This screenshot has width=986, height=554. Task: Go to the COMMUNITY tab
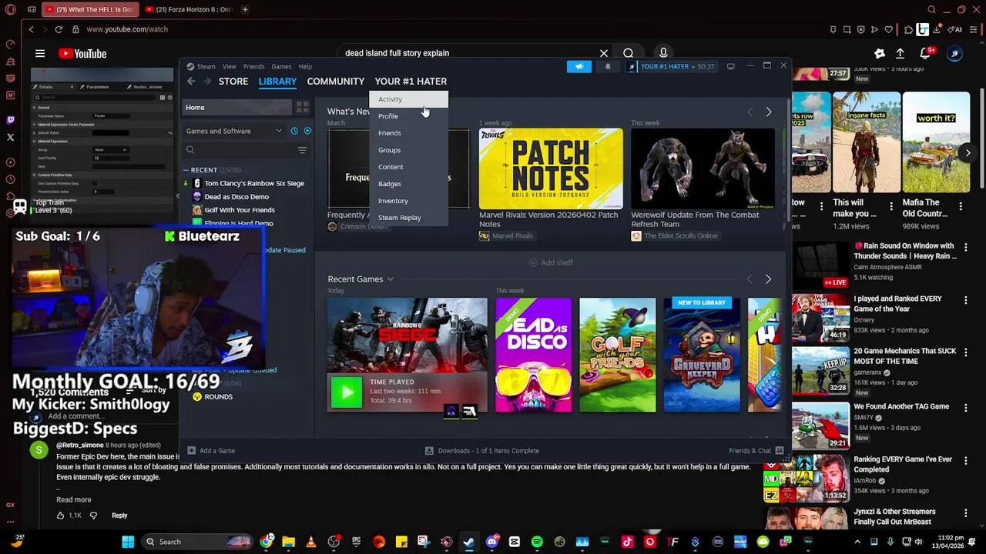[336, 81]
